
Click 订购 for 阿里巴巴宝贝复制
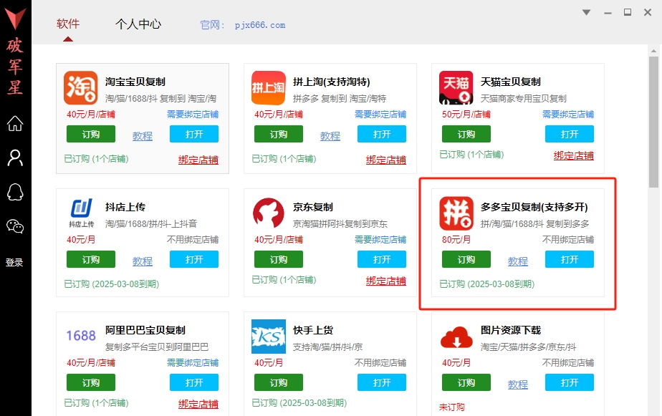pyautogui.click(x=91, y=382)
